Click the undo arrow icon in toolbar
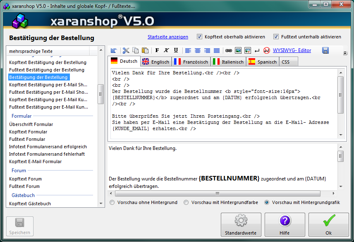The height and width of the screenshot is (242, 354). 114,50
